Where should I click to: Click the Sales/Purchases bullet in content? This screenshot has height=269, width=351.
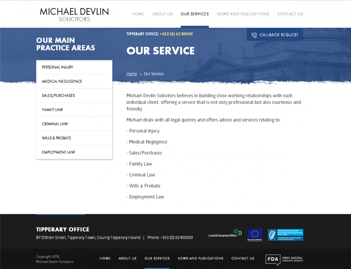coord(144,153)
